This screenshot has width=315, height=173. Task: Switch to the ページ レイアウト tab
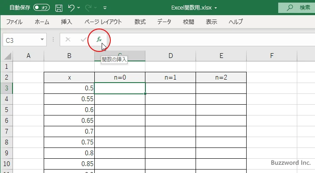click(103, 22)
